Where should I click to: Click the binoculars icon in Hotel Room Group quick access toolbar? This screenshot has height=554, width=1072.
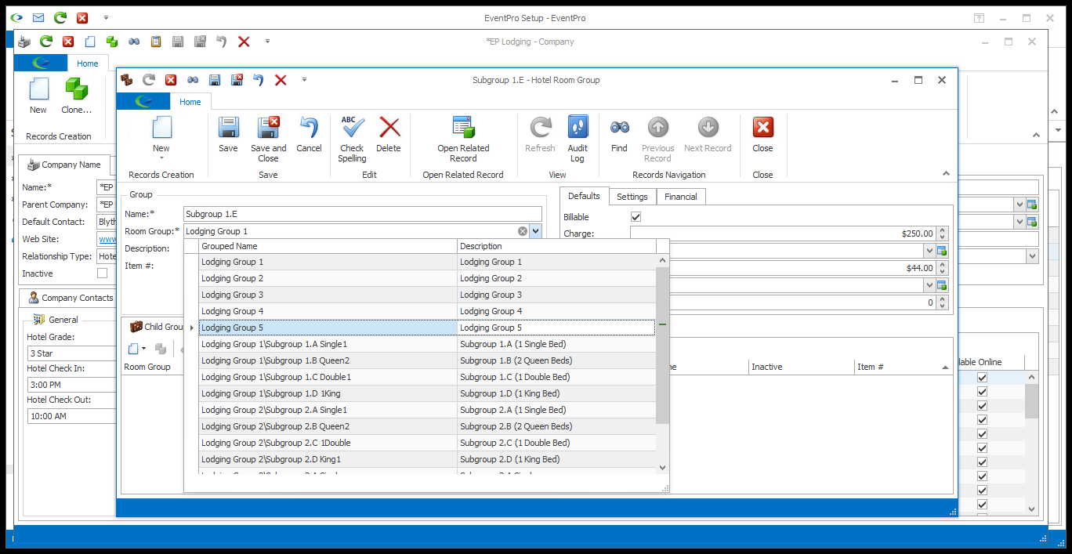[x=193, y=80]
